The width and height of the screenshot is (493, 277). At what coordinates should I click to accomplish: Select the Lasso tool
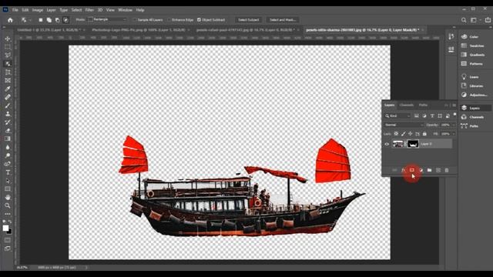8,55
